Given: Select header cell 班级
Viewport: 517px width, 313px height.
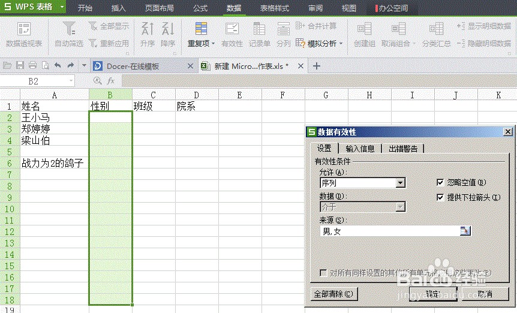Looking at the screenshot, I should coord(154,106).
